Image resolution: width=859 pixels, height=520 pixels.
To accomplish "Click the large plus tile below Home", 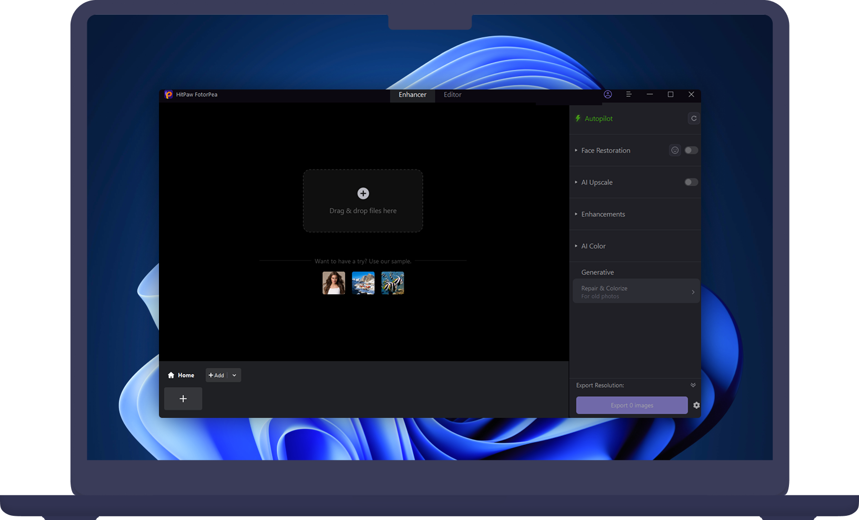I will (x=183, y=399).
